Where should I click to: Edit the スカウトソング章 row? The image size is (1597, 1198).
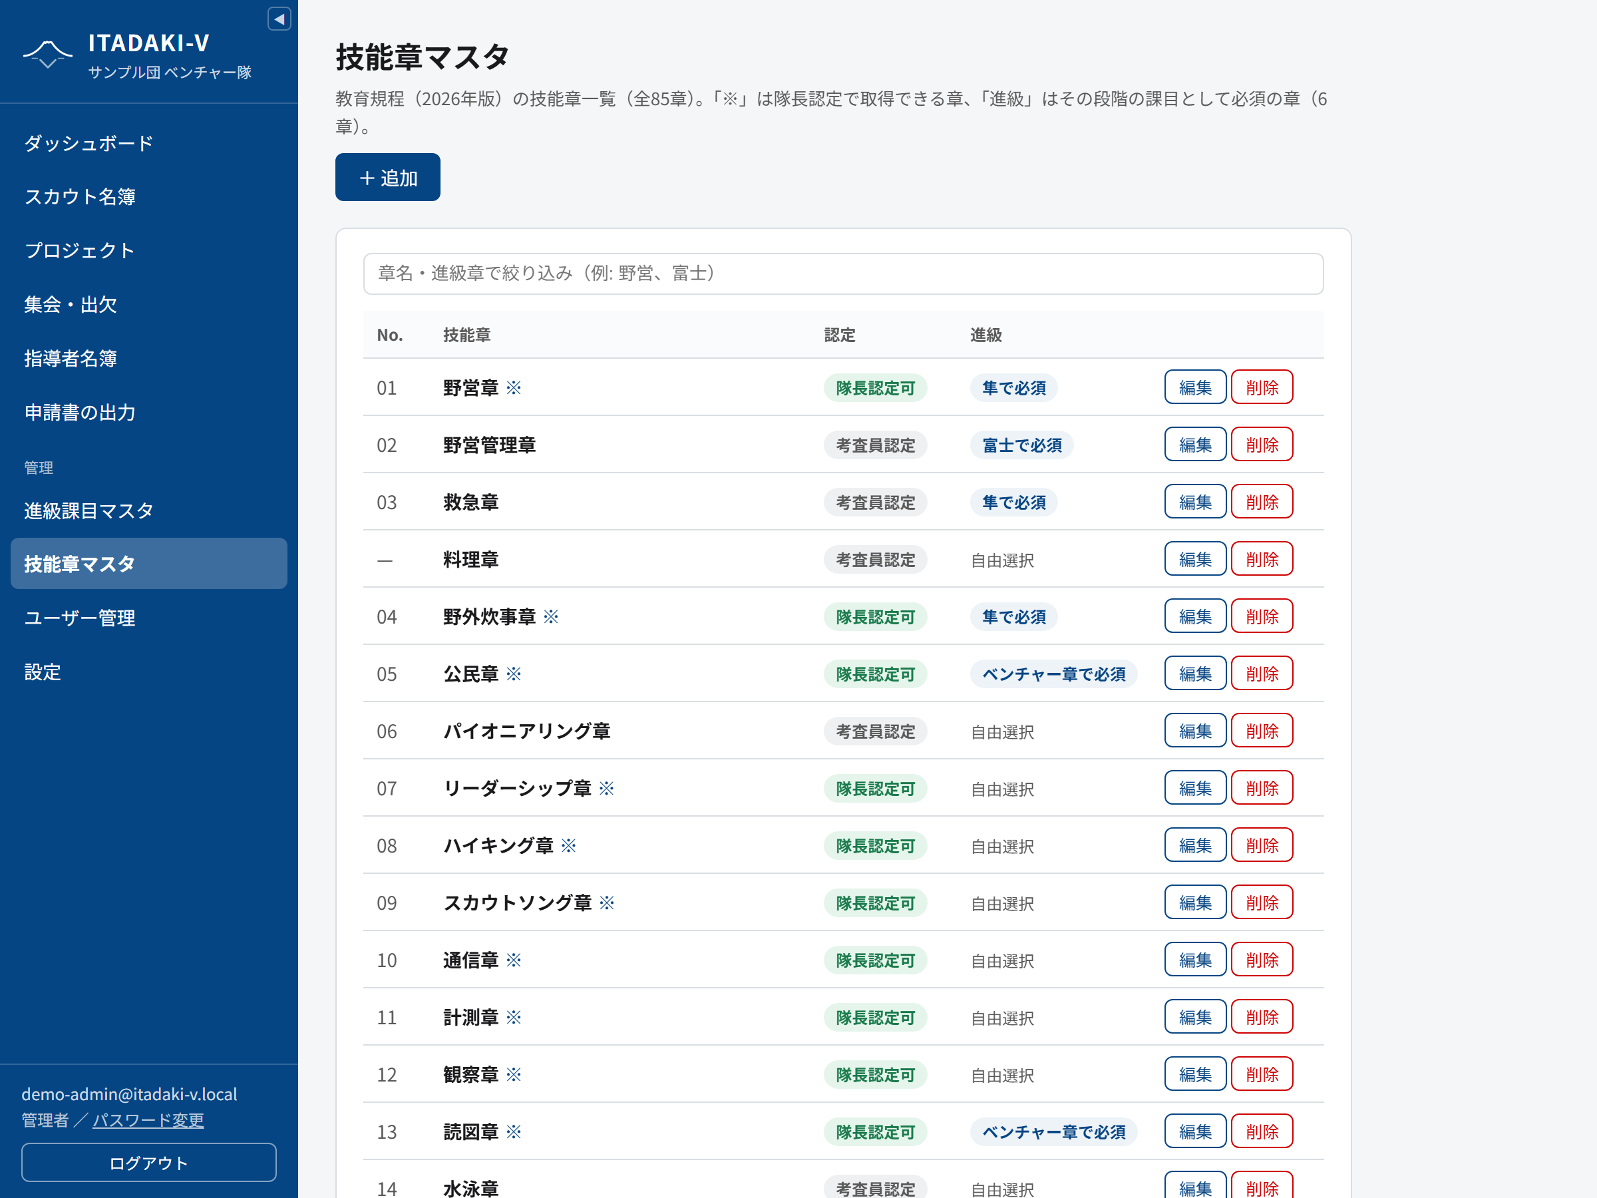click(1195, 902)
